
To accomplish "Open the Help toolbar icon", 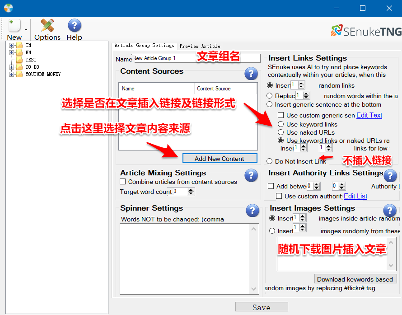I will [75, 25].
